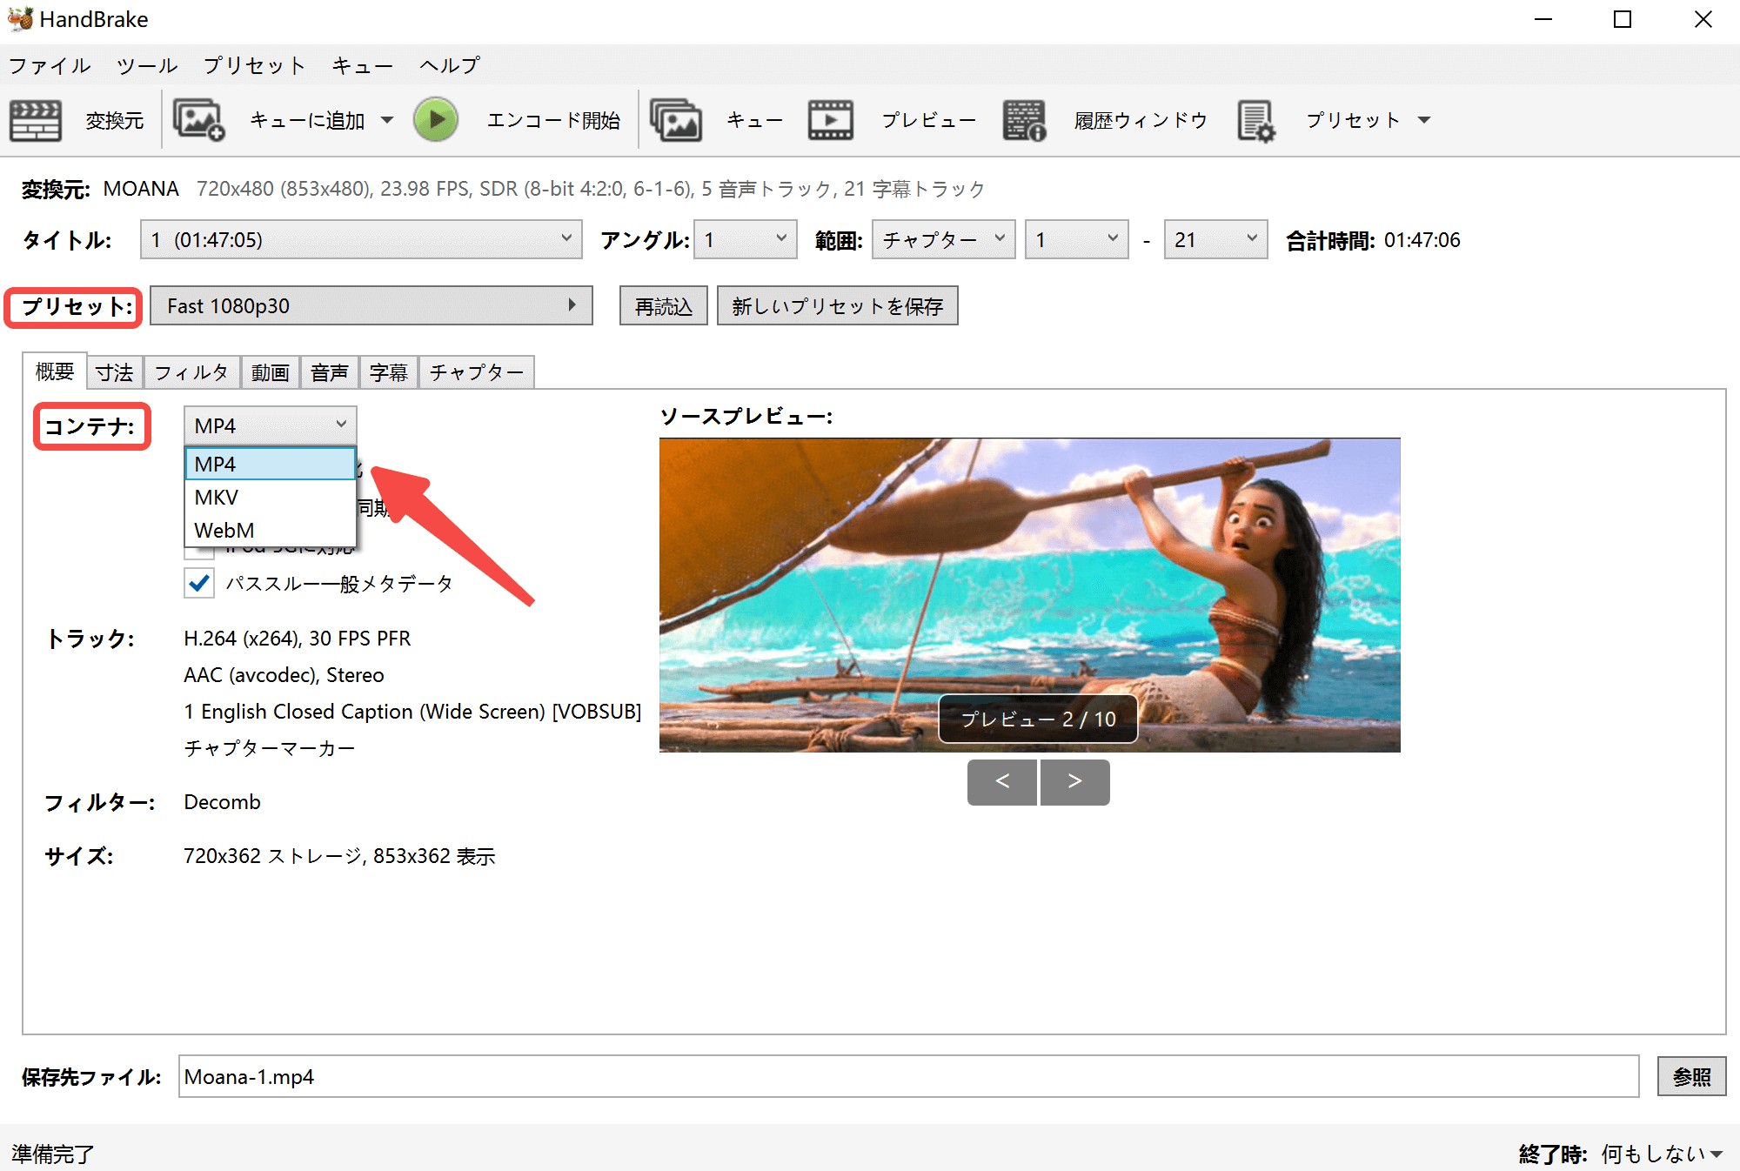
Task: Click キューに追加 toolbar button
Action: click(307, 121)
